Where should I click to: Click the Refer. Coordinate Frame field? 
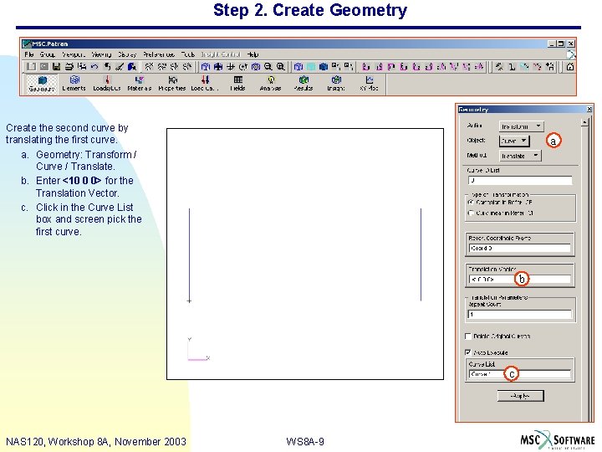[x=520, y=249]
